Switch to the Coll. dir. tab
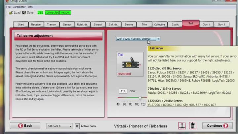This screenshot has width=238, height=134. (113, 24)
